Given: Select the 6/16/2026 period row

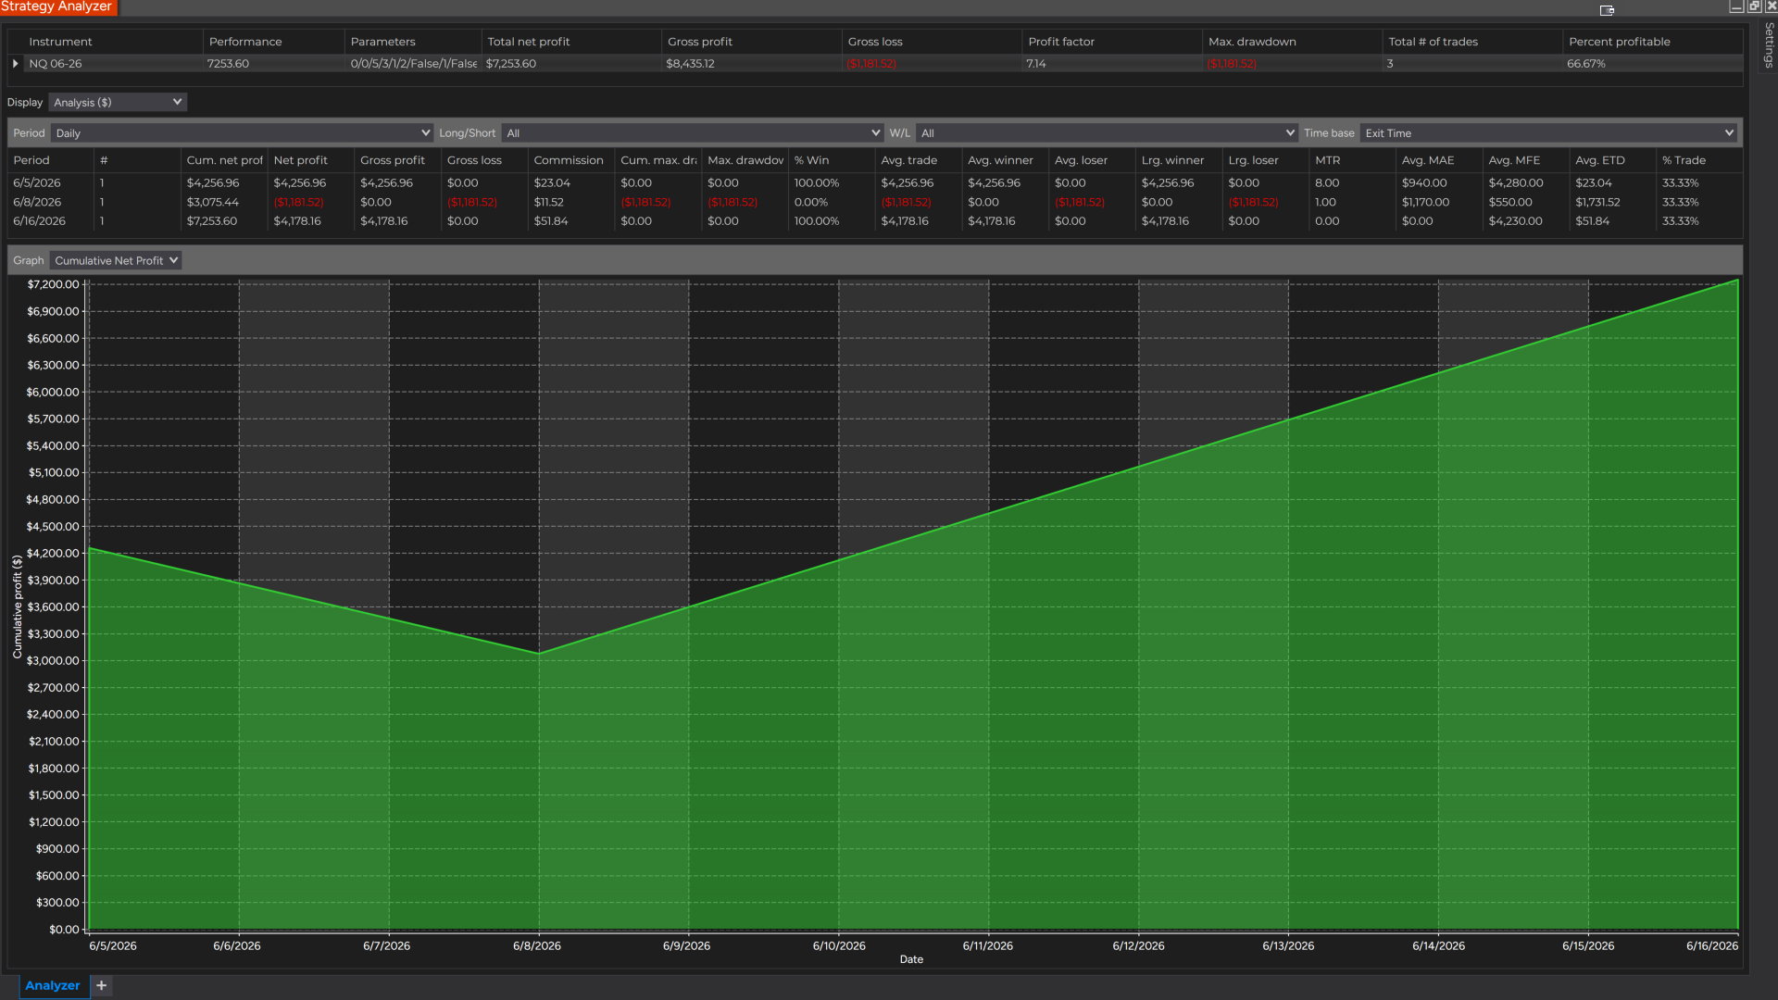Looking at the screenshot, I should 874,221.
